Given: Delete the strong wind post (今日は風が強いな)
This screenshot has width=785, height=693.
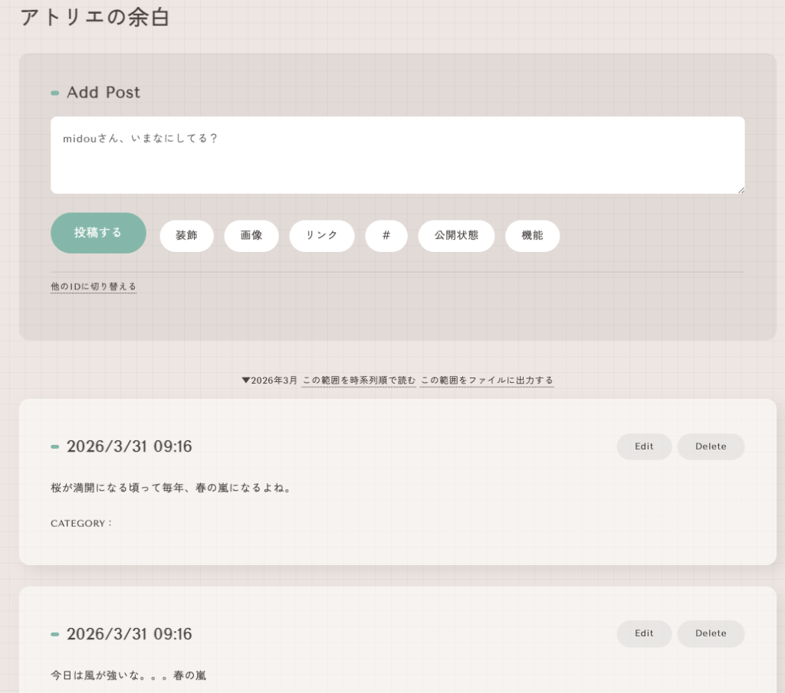Looking at the screenshot, I should (x=711, y=633).
